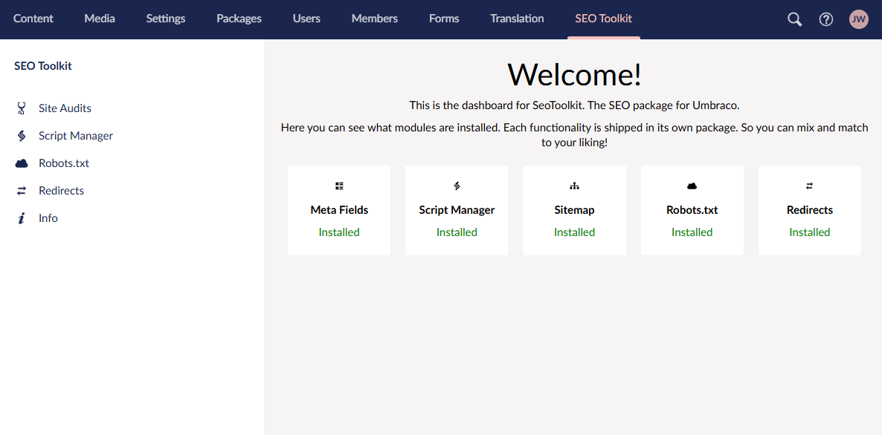This screenshot has height=435, width=882.
Task: Click the Installed label under Meta Fields
Action: (339, 232)
